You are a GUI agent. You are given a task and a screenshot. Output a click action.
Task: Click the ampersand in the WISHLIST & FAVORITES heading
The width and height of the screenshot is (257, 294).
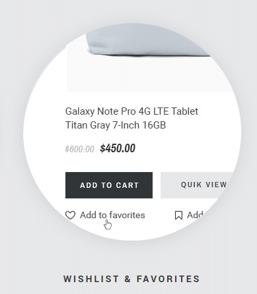(x=128, y=279)
